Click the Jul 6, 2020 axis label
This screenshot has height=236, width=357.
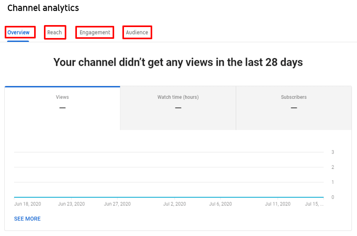tap(220, 204)
